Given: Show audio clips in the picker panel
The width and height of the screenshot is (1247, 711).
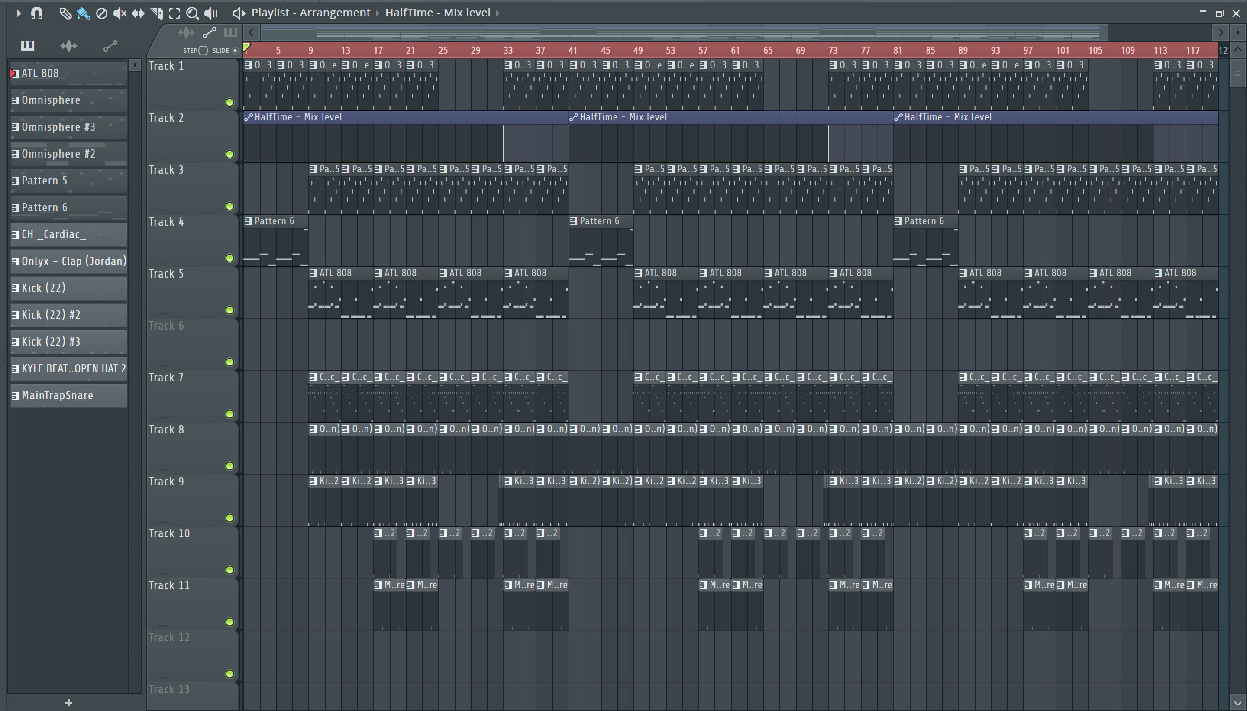Looking at the screenshot, I should point(69,46).
